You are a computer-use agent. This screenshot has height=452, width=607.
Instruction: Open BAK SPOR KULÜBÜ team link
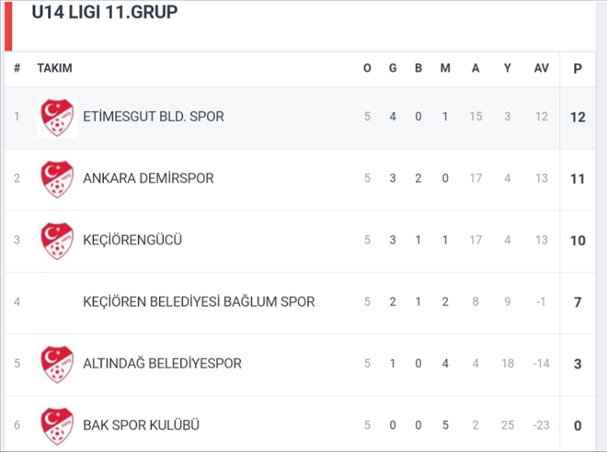click(x=141, y=425)
